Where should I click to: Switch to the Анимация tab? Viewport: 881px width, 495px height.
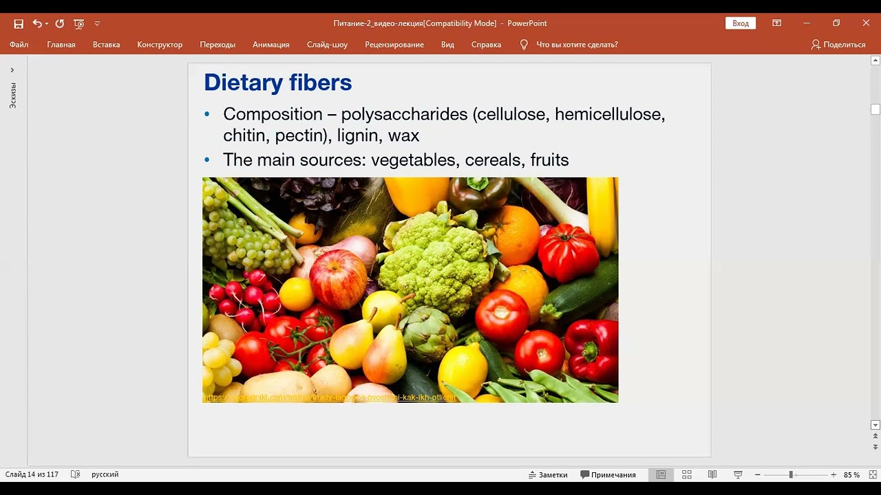271,44
